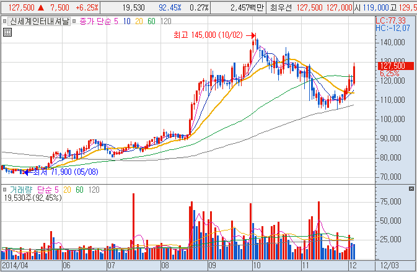Click the 신세계인터내셔날 stock name button
This screenshot has height=272, width=417.
39,21
